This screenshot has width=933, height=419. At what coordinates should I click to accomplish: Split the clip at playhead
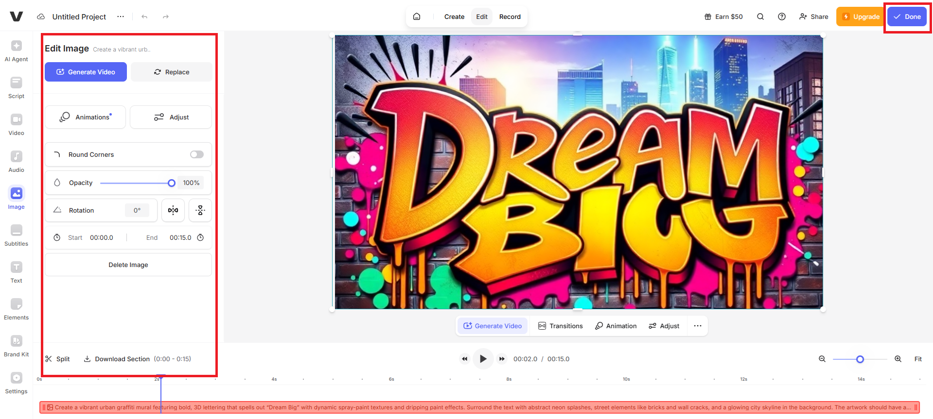(x=57, y=359)
